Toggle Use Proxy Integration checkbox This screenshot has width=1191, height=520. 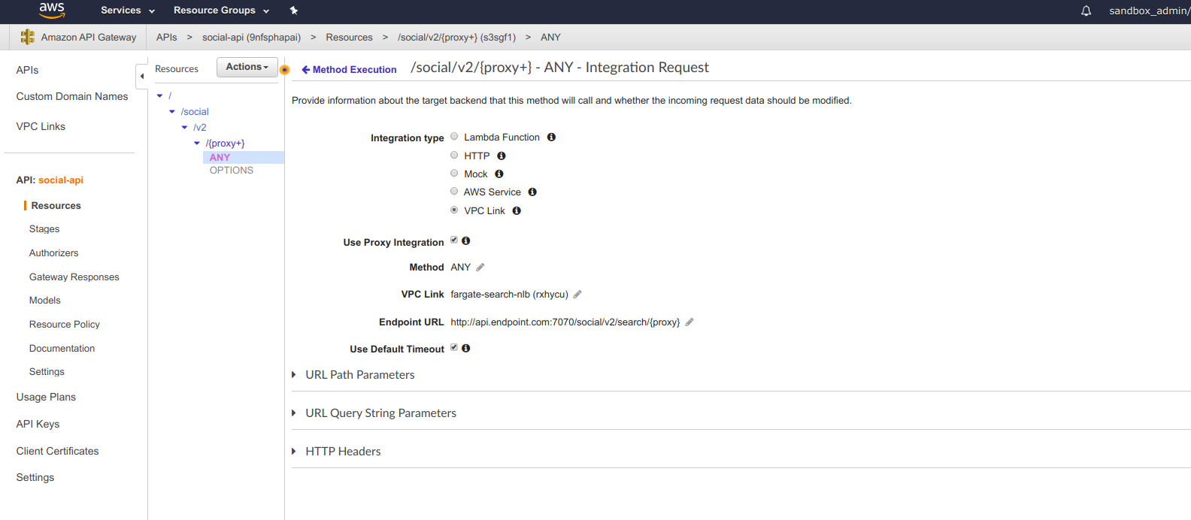point(454,240)
